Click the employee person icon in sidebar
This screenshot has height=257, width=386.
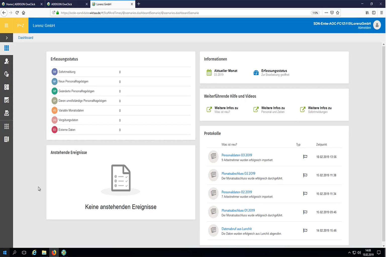coord(7,61)
